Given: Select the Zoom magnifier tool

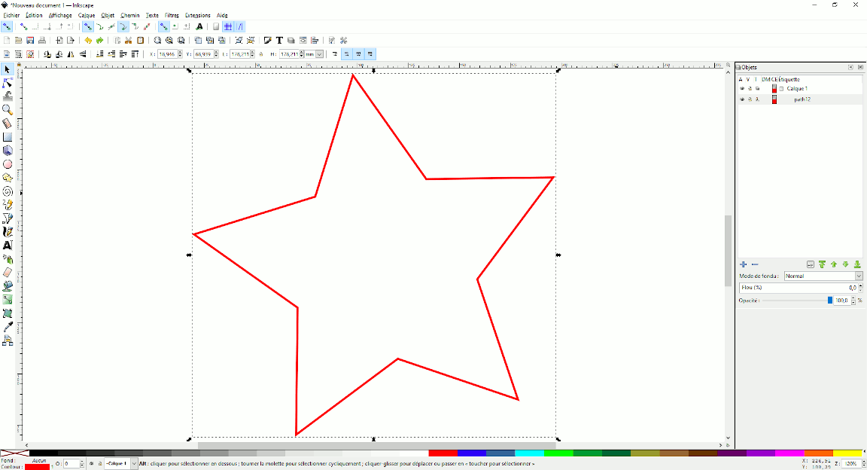Looking at the screenshot, I should point(8,110).
